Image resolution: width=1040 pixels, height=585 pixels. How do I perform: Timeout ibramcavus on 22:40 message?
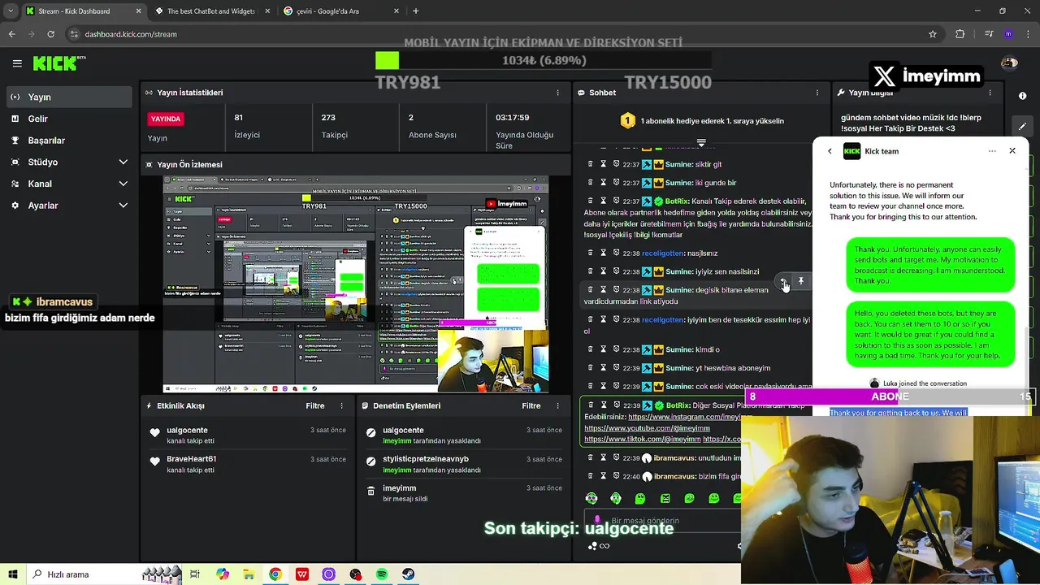tap(603, 476)
